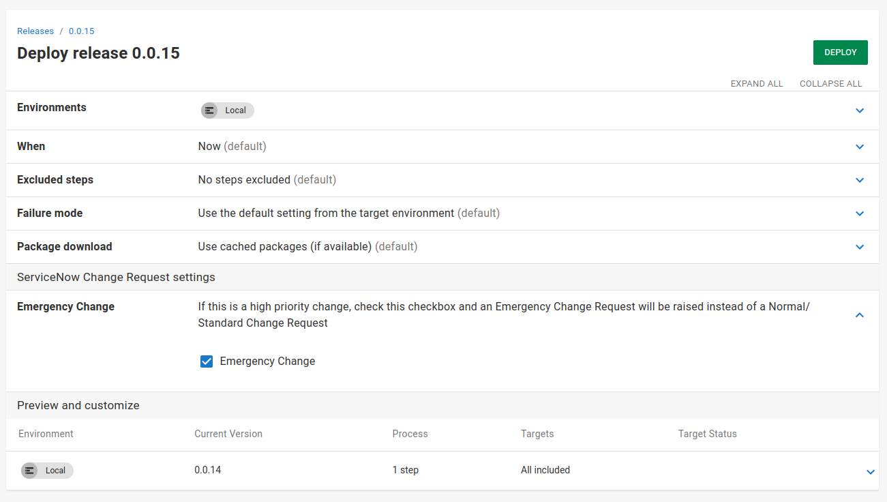Click the environment icon inside the Local chip

[x=209, y=110]
